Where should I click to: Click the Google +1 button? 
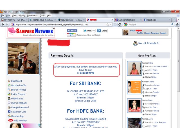[x=71, y=35]
